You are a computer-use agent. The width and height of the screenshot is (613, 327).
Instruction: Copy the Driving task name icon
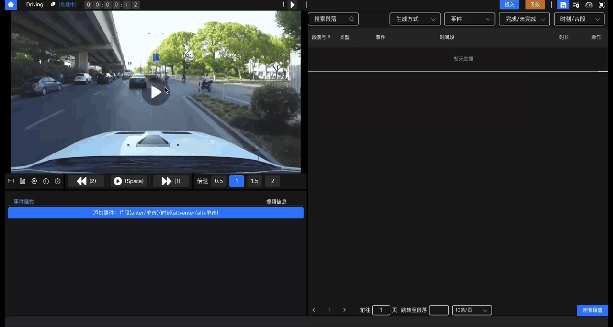coord(53,5)
